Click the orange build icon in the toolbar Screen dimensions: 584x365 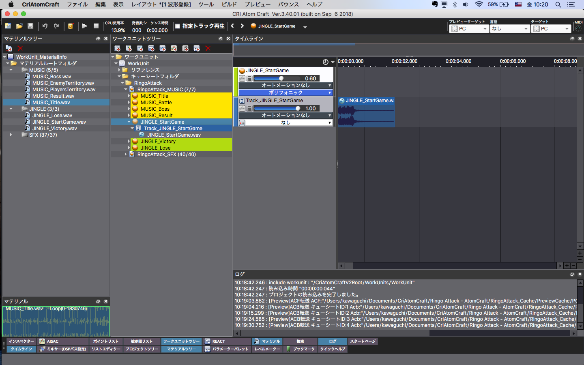71,26
